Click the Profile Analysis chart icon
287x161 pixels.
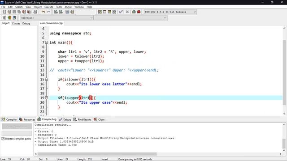click(x=134, y=12)
